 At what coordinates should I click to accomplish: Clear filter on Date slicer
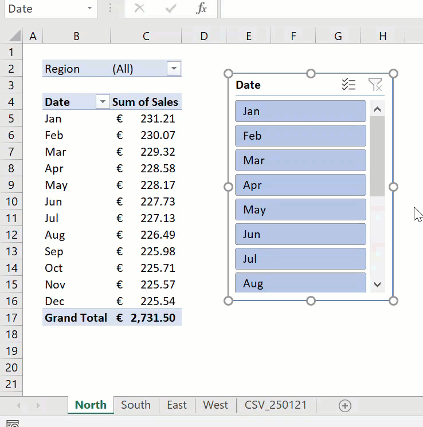[x=375, y=84]
